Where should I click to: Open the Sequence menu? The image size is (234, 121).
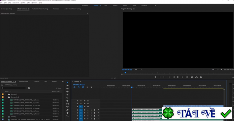point(16,3)
